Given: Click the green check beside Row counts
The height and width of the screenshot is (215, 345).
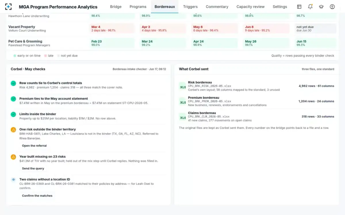Looking at the screenshot, I should point(13,83).
